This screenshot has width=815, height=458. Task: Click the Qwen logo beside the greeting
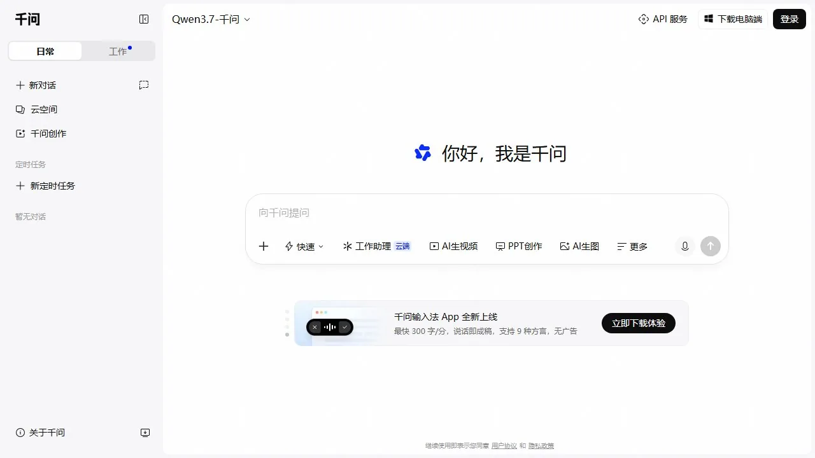tap(423, 153)
